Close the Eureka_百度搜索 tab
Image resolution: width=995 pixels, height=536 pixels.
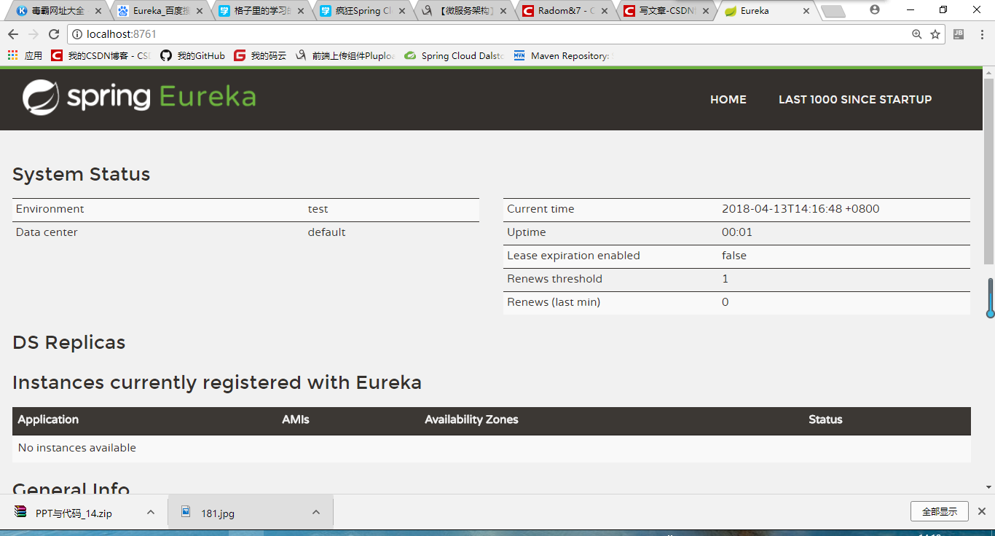point(200,11)
